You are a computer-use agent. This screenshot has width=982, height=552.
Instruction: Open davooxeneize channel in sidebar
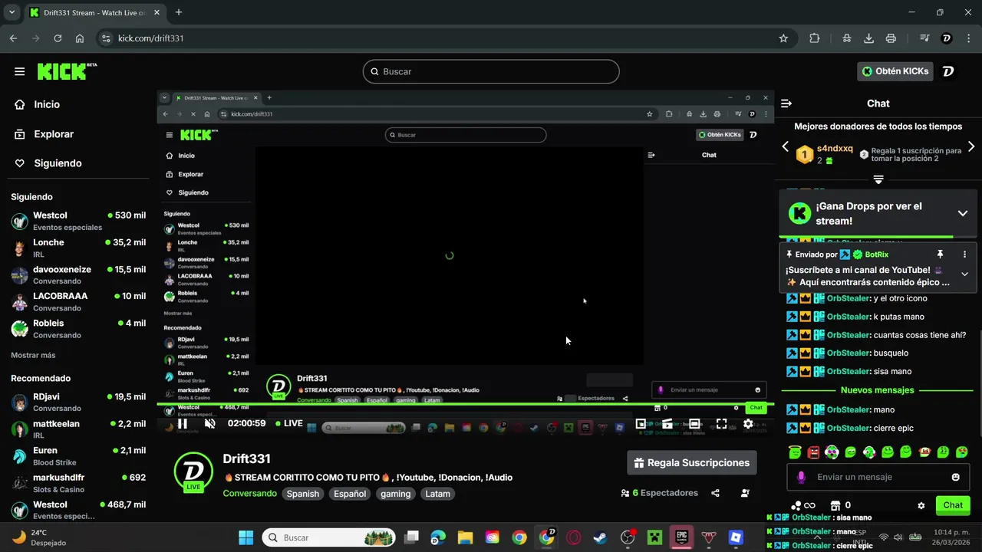[78, 275]
